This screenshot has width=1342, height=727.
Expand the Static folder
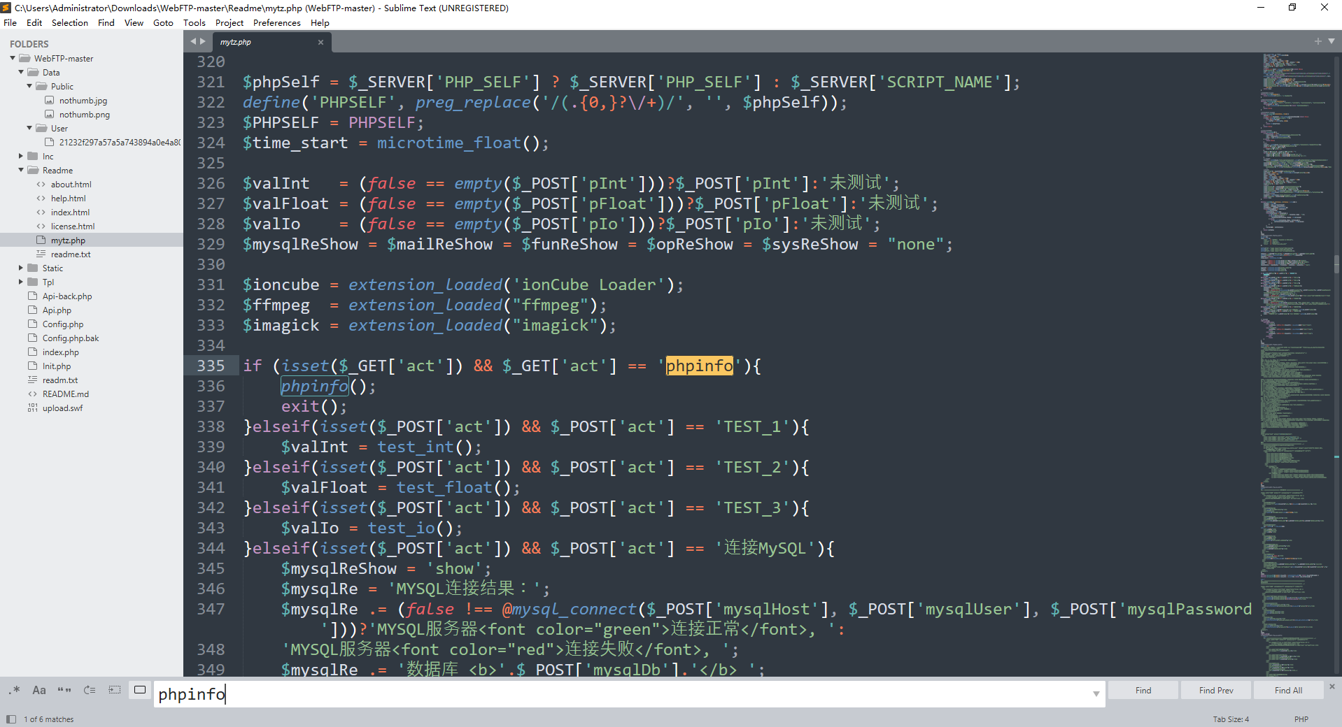point(21,268)
